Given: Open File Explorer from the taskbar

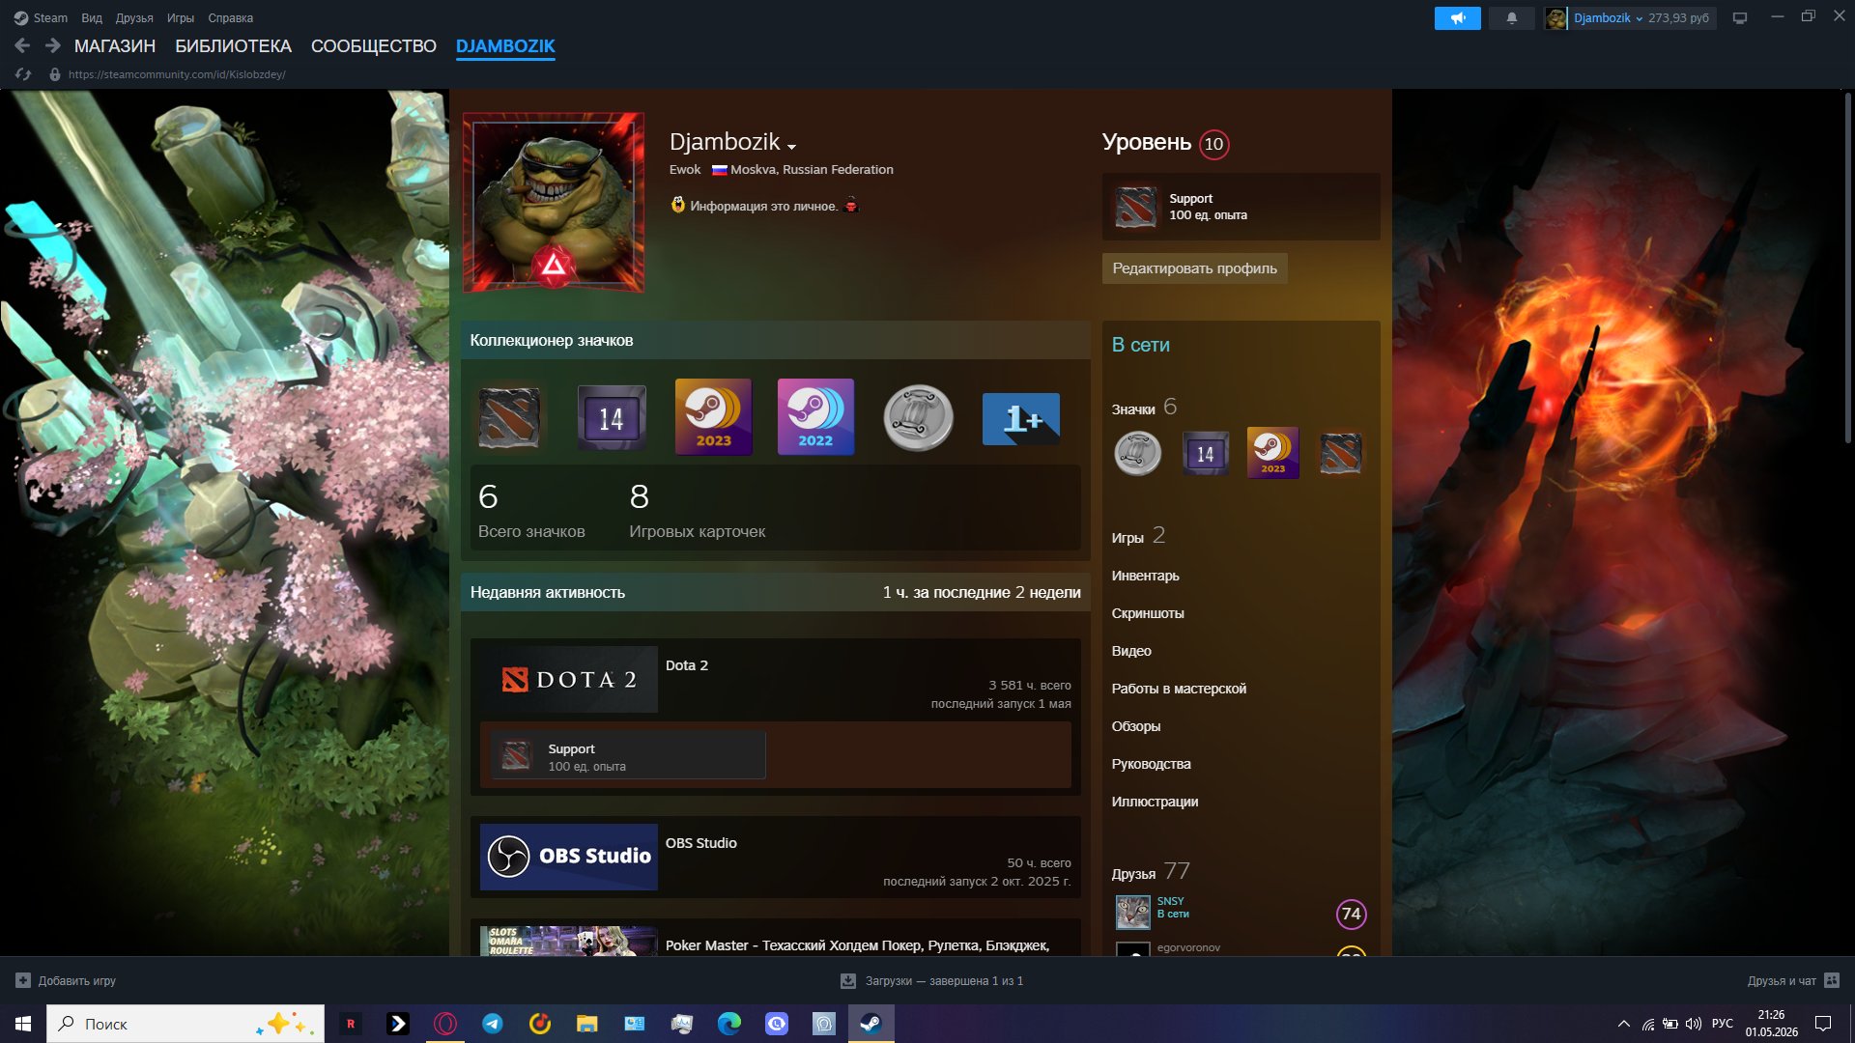Looking at the screenshot, I should click(587, 1024).
